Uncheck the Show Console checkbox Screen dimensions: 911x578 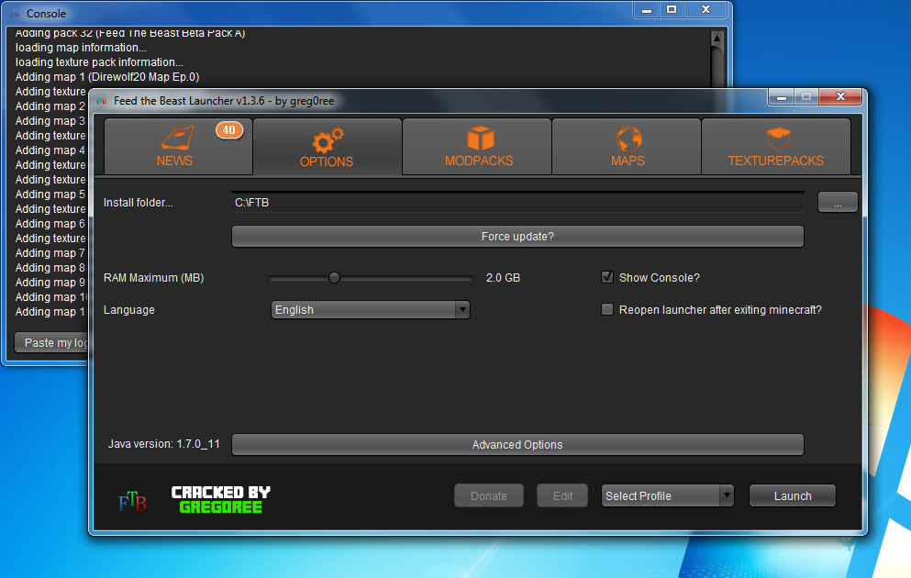[x=606, y=277]
